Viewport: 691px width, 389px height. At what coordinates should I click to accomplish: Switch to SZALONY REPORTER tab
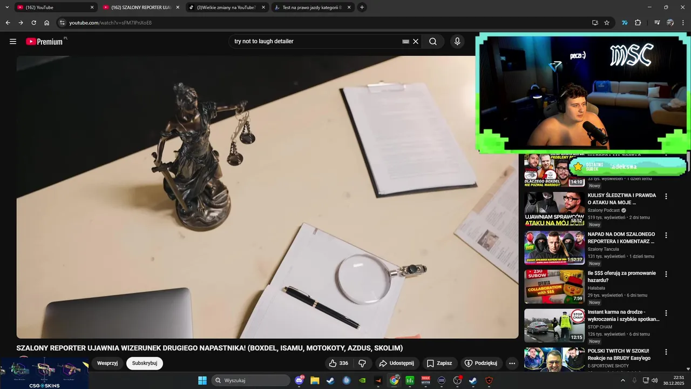click(x=141, y=8)
